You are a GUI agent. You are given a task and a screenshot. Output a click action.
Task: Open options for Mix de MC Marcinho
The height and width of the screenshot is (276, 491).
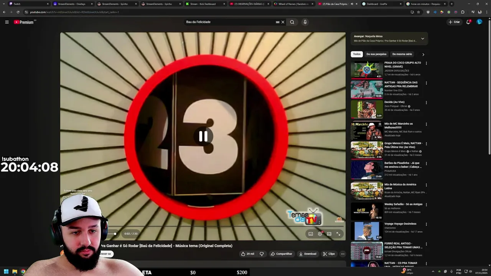[426, 124]
